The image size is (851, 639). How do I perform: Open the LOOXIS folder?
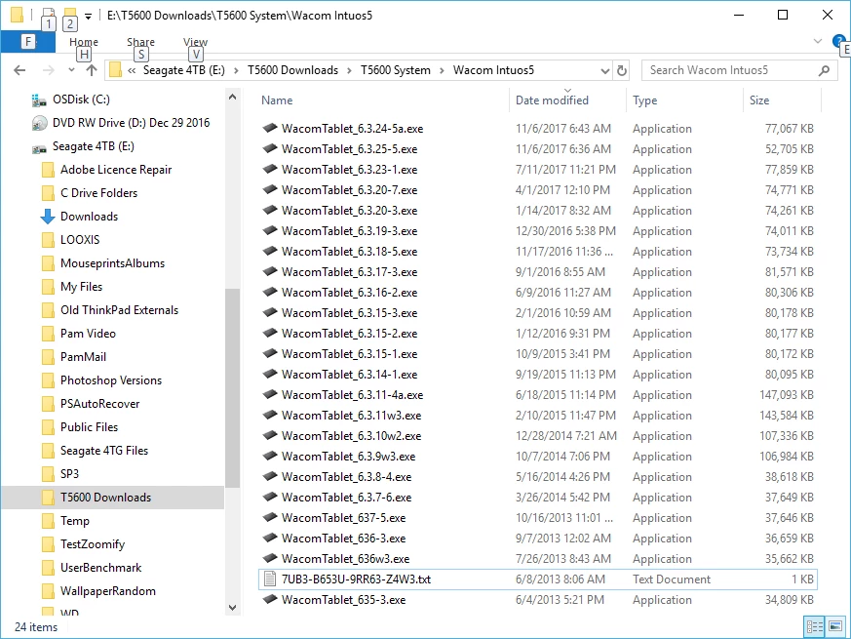click(x=80, y=240)
